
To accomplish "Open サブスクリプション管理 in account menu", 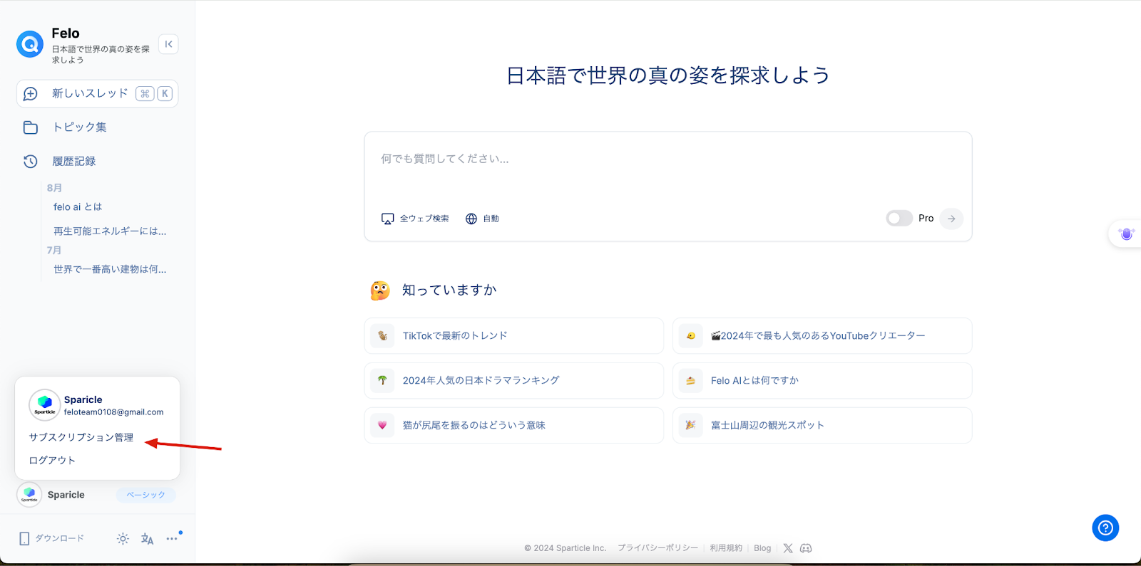I will [81, 437].
